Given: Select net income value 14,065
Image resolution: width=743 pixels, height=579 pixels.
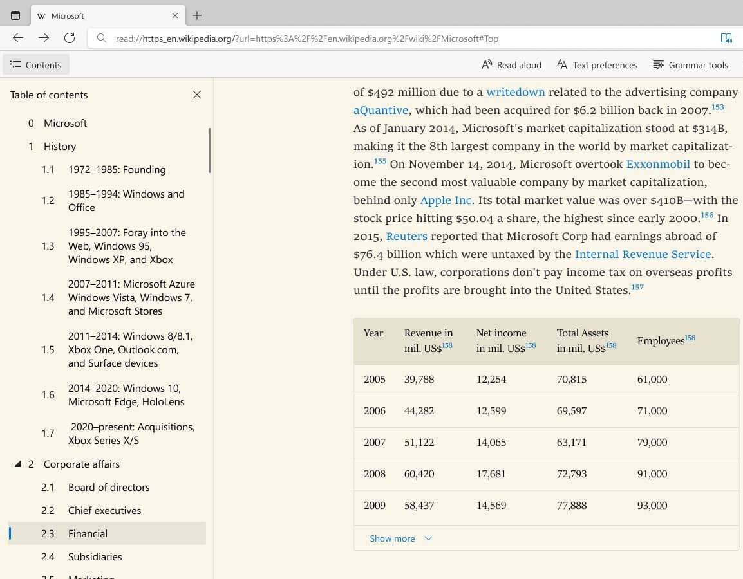Looking at the screenshot, I should (x=491, y=442).
